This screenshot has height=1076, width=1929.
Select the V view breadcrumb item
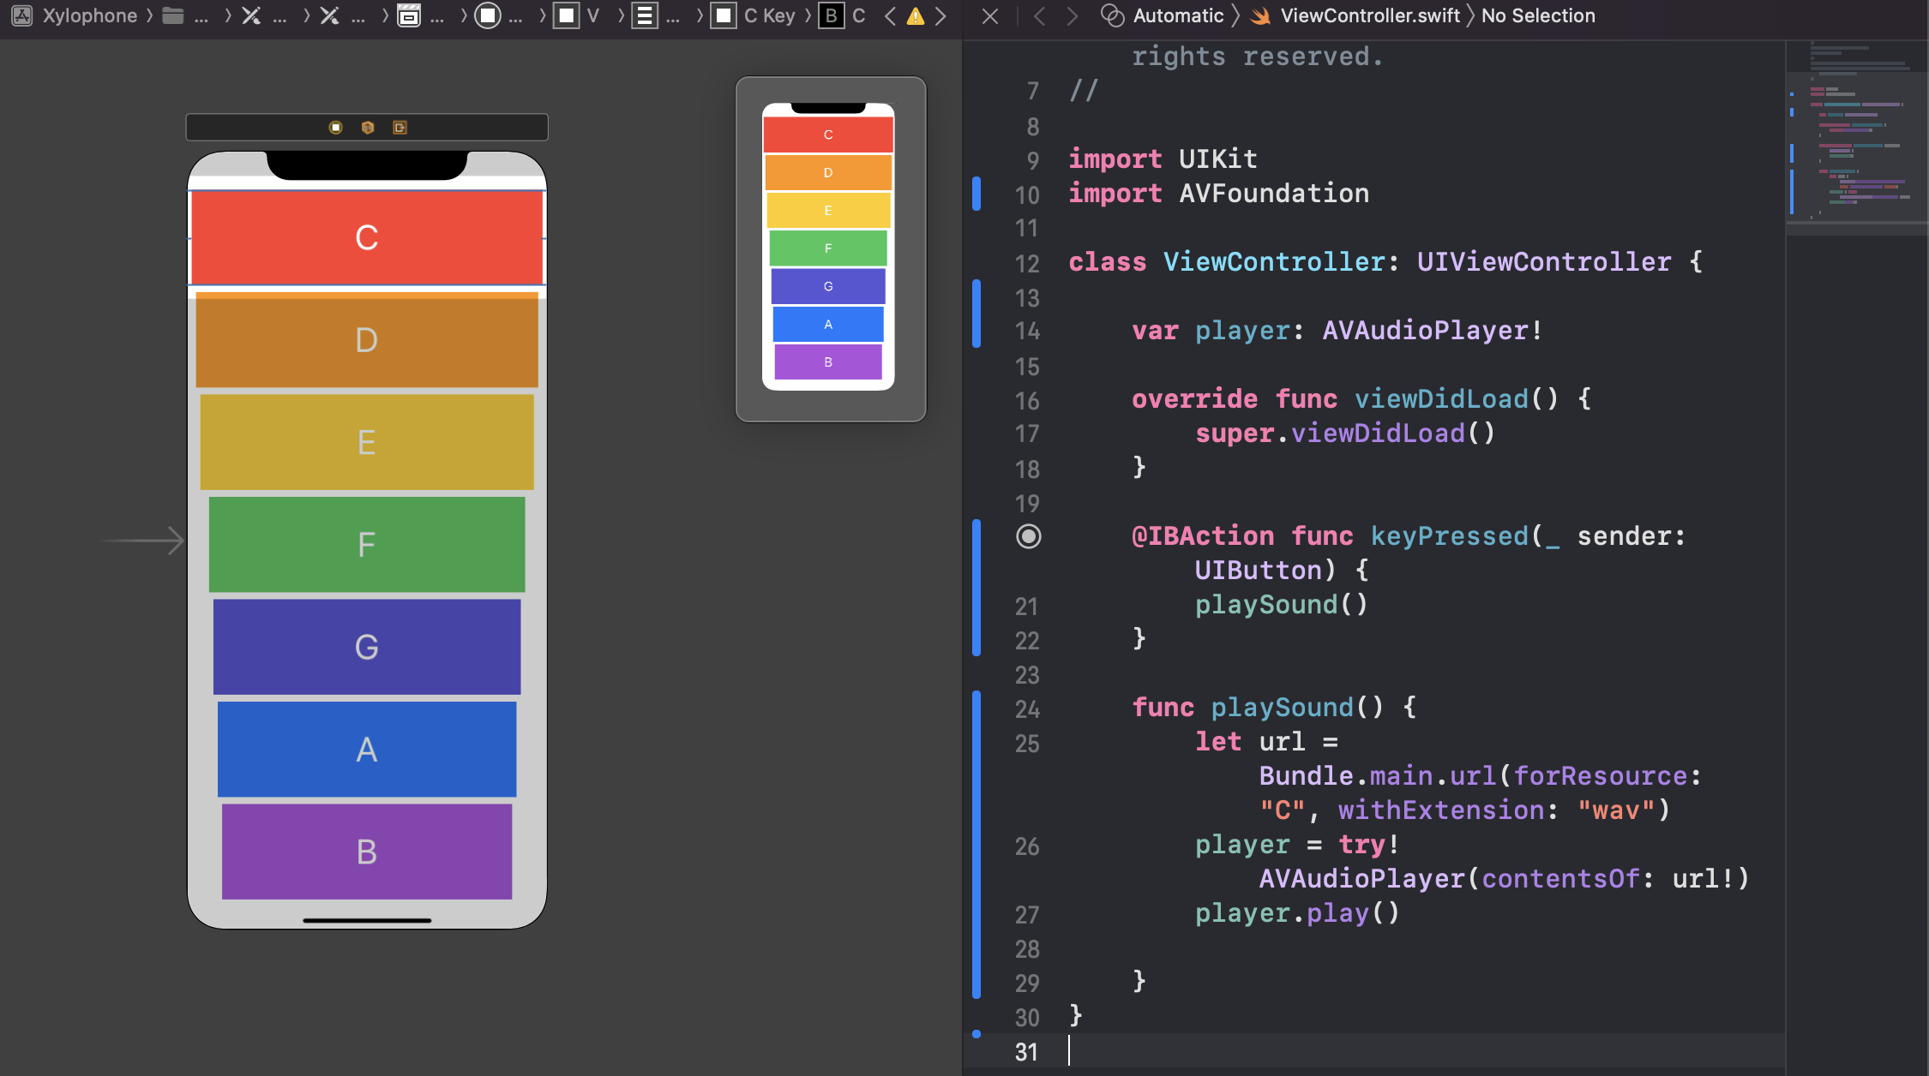(x=592, y=15)
